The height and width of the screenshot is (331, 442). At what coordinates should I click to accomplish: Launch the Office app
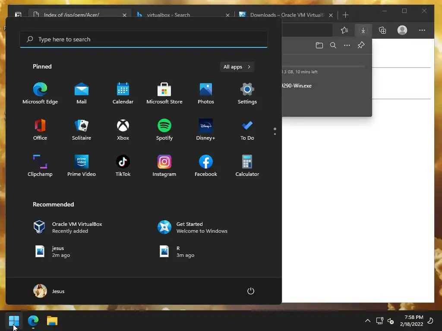(x=40, y=130)
